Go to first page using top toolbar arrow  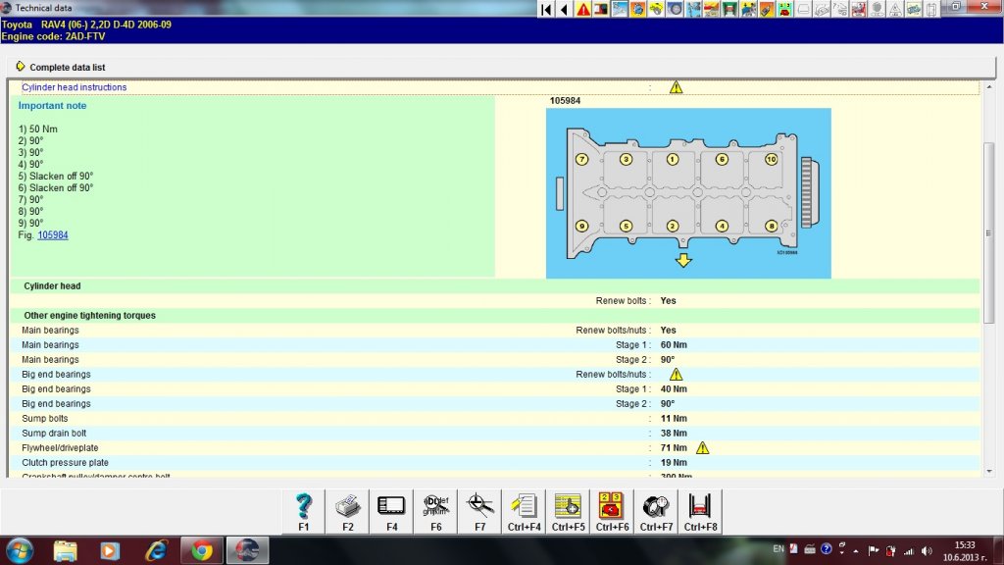(x=546, y=9)
